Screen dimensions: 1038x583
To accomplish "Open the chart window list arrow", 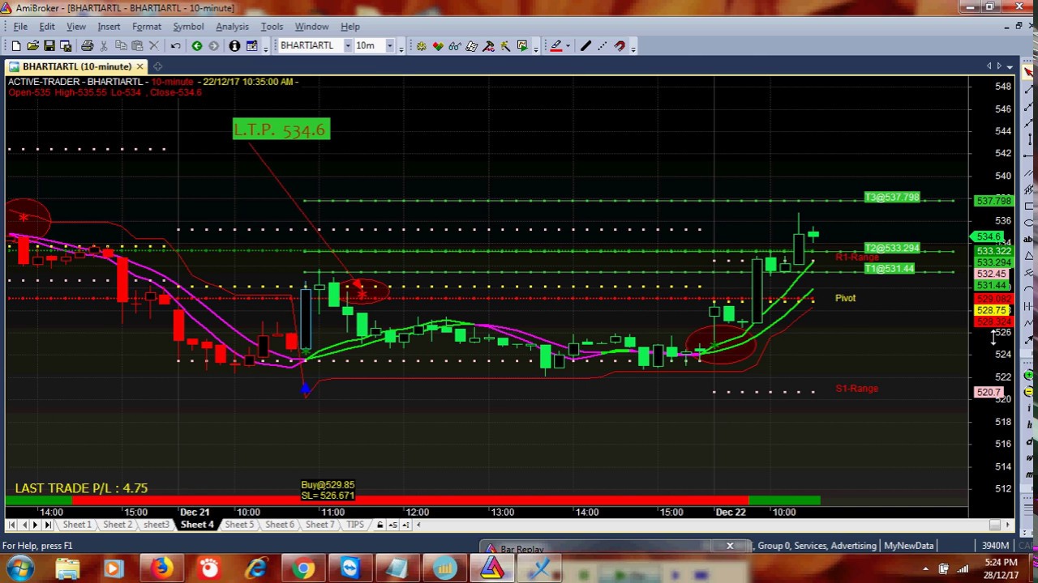I will coord(1008,66).
